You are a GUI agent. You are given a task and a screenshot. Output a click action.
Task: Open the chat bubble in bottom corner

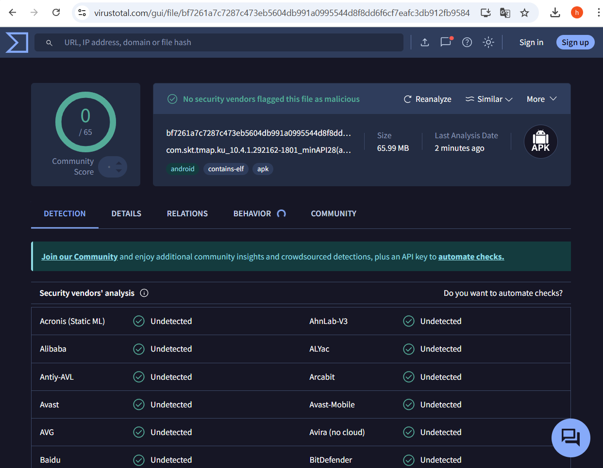(x=571, y=437)
